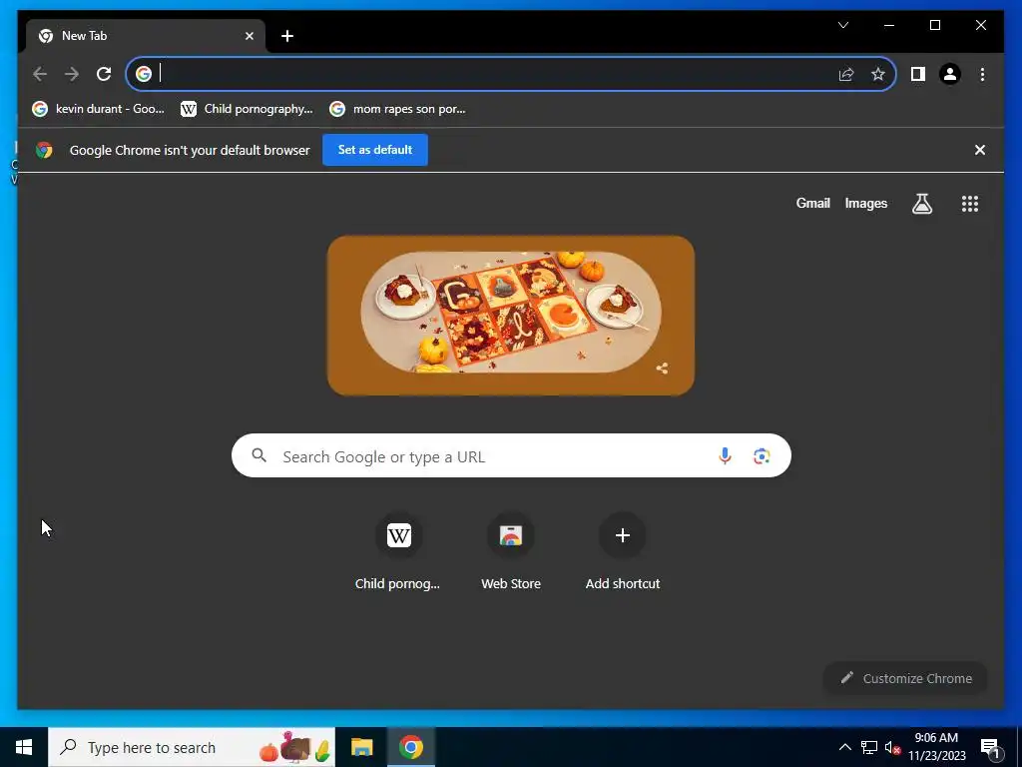Bookmark this tab with the star icon
This screenshot has height=767, width=1022.
coord(878,74)
